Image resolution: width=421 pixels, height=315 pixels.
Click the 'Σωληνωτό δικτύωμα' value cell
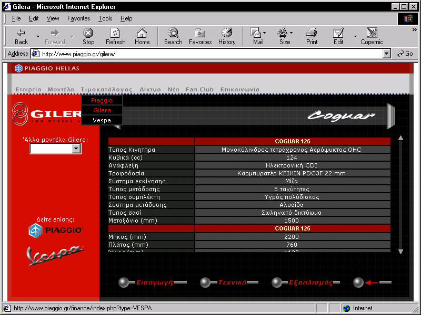pyautogui.click(x=292, y=213)
